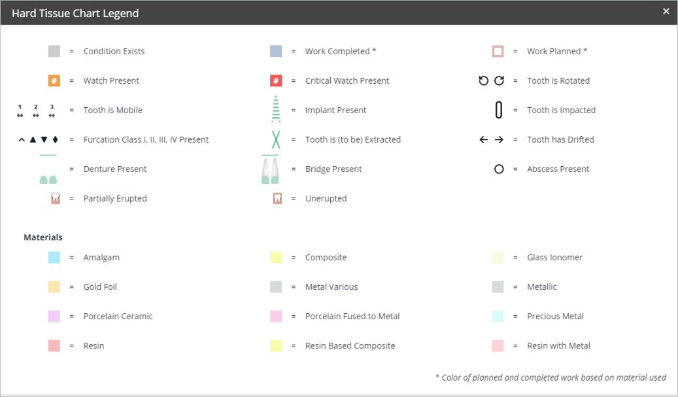This screenshot has height=397, width=678.
Task: Select the Critical Watch Present red icon
Action: (x=277, y=80)
